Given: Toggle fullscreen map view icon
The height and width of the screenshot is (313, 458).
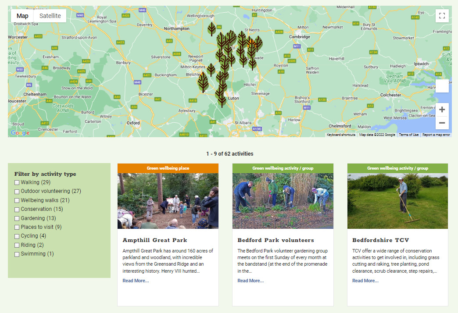Looking at the screenshot, I should tap(442, 16).
